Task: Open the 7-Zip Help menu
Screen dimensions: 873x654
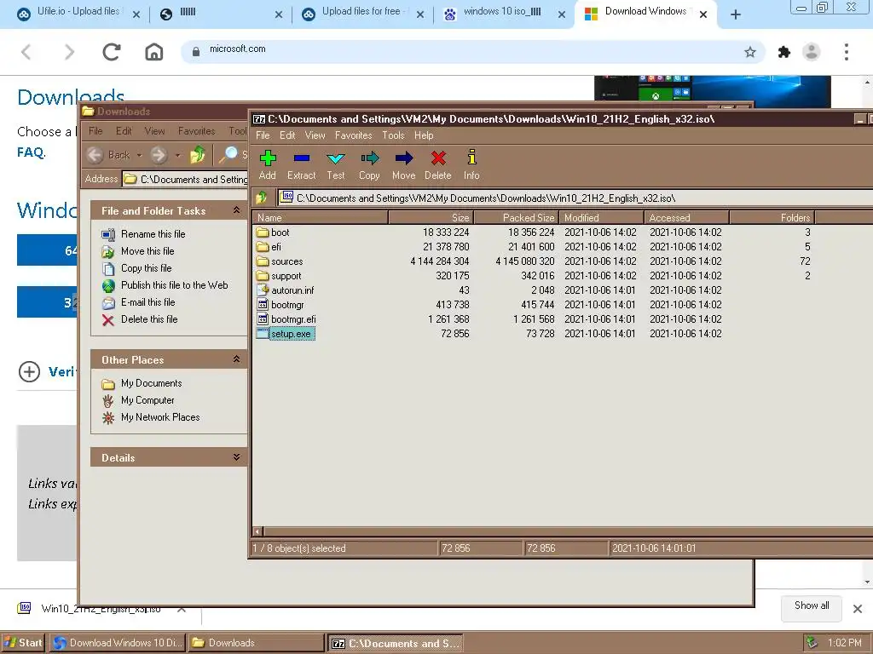Action: (424, 135)
